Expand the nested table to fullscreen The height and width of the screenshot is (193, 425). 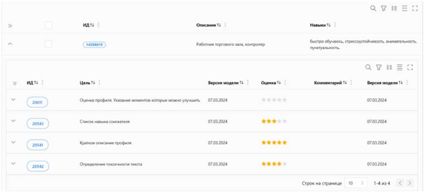(x=410, y=67)
